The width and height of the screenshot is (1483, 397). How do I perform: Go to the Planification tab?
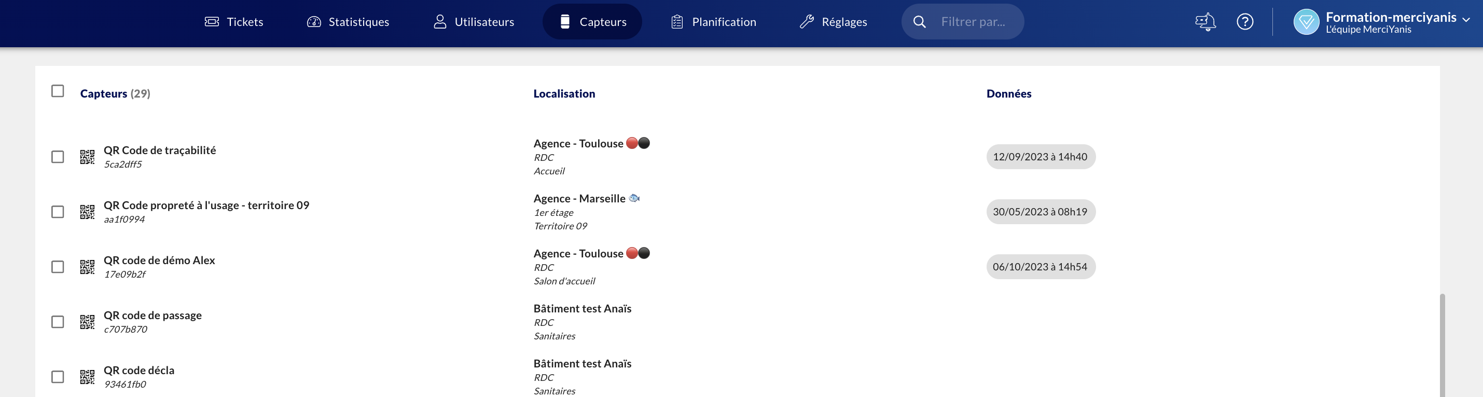point(713,22)
